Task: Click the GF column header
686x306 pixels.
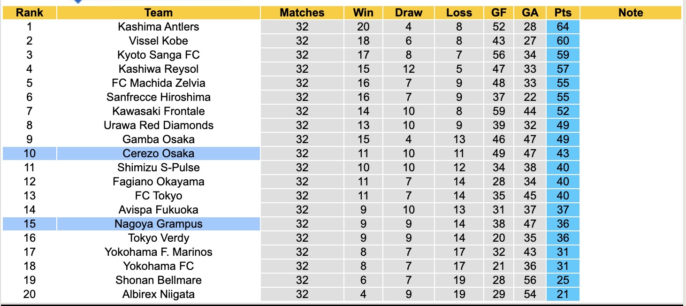Action: [499, 13]
